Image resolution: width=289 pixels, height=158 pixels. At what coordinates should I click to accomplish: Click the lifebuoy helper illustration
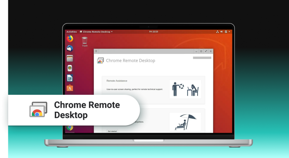[x=185, y=89]
